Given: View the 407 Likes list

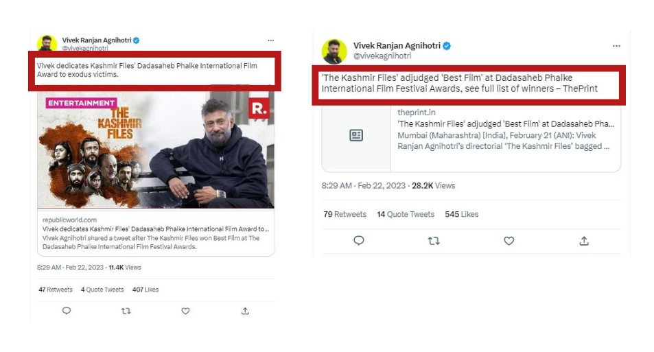Looking at the screenshot, I should (x=145, y=290).
